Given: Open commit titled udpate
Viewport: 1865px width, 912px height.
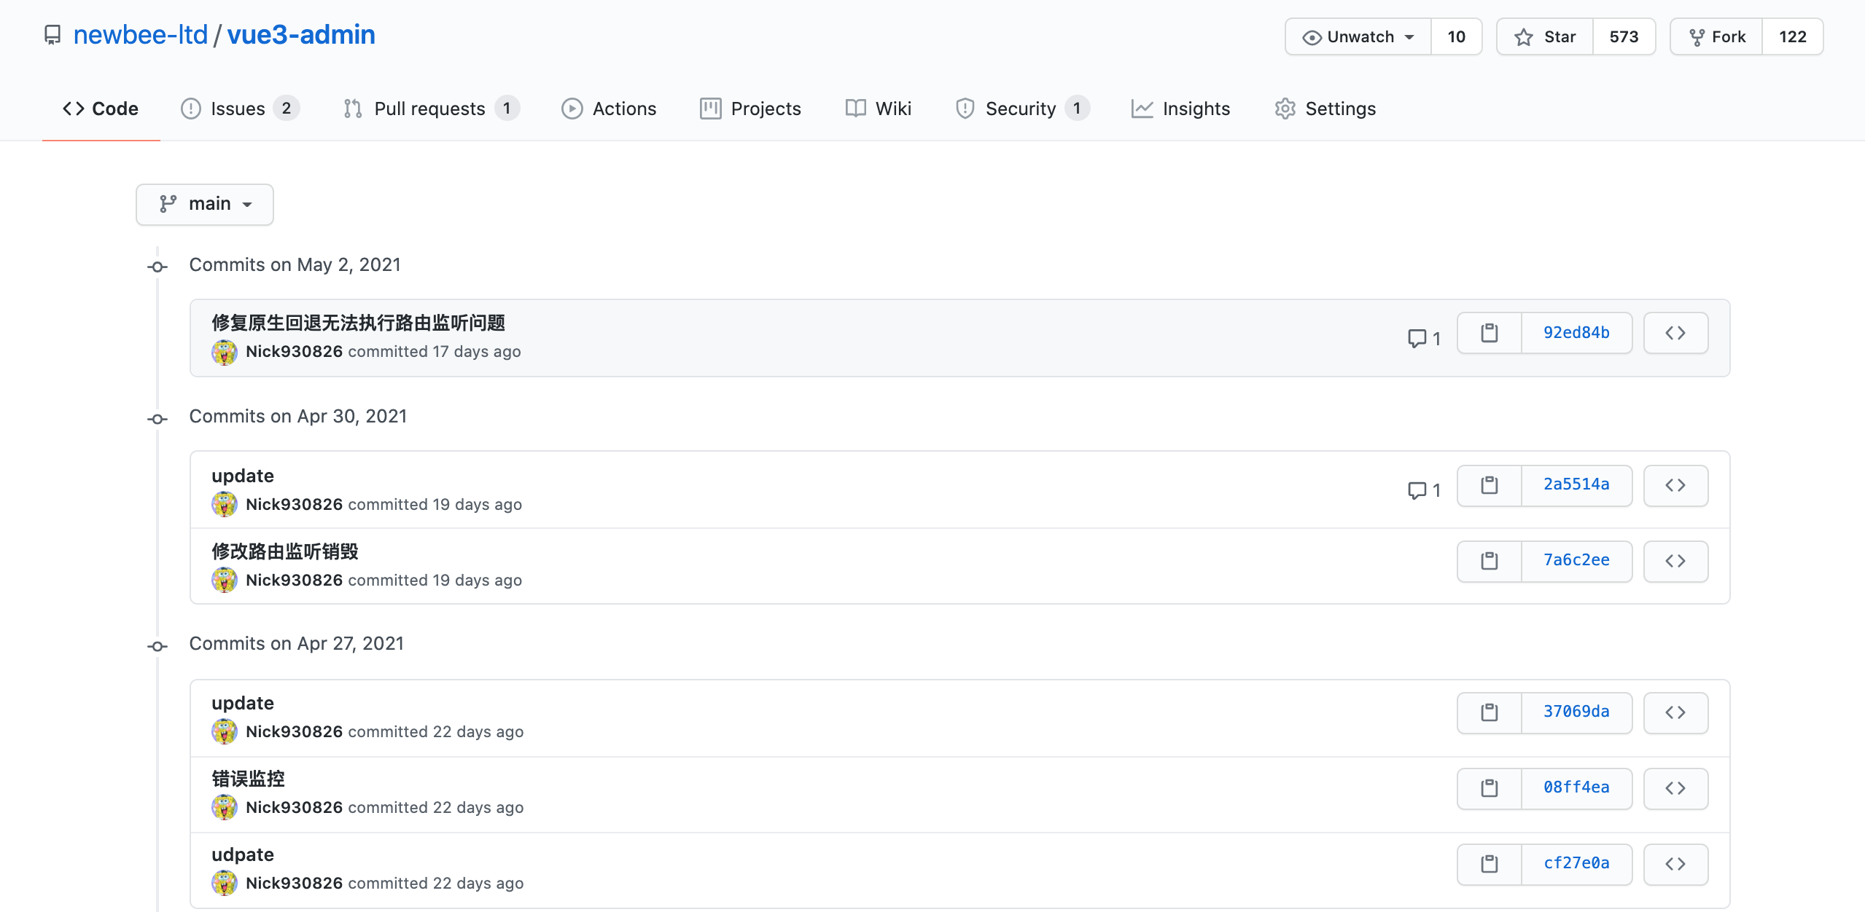Looking at the screenshot, I should pos(243,854).
